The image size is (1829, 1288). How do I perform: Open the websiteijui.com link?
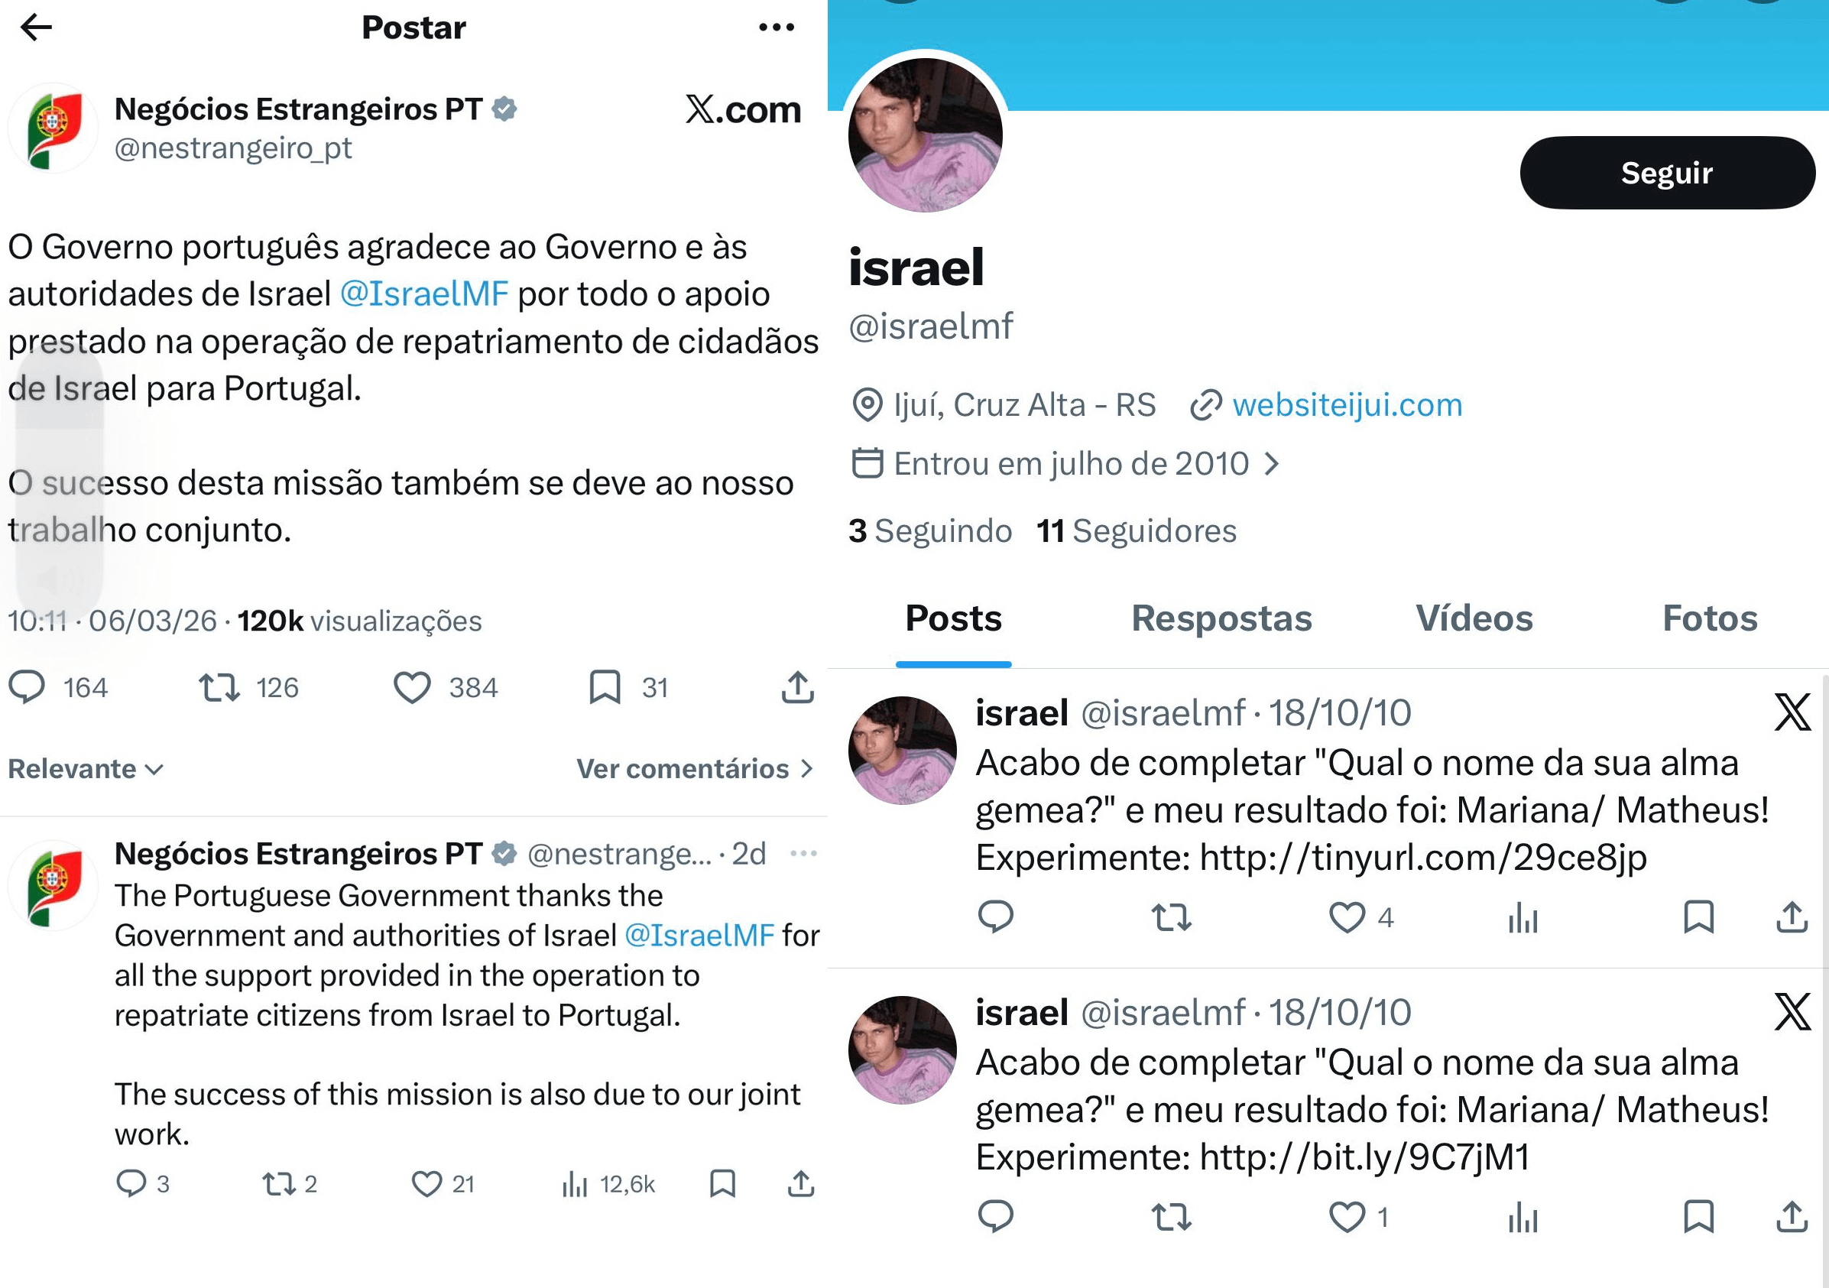click(x=1347, y=404)
